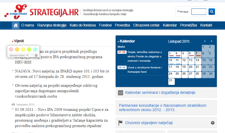Click the Strategija.hr logo
The width and height of the screenshot is (225, 133).
[42, 12]
